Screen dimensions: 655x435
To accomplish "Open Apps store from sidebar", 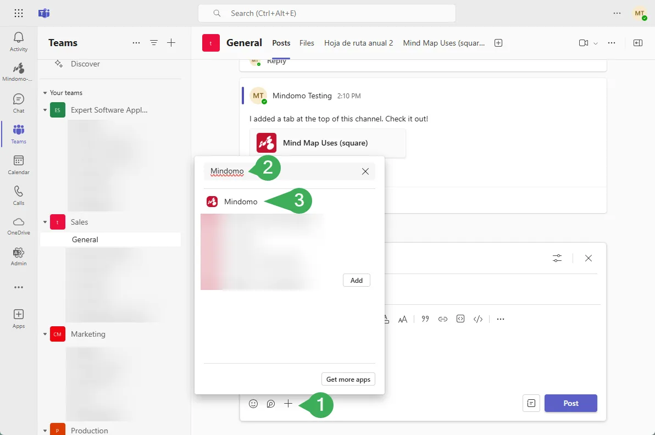I will coord(18,319).
